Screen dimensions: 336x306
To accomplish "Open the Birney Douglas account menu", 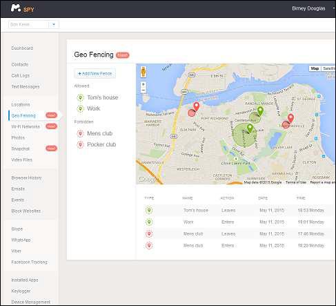I will point(308,8).
